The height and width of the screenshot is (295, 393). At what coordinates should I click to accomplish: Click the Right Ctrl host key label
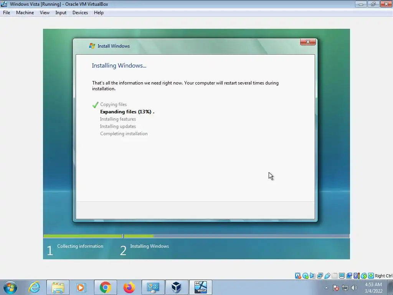pyautogui.click(x=384, y=276)
